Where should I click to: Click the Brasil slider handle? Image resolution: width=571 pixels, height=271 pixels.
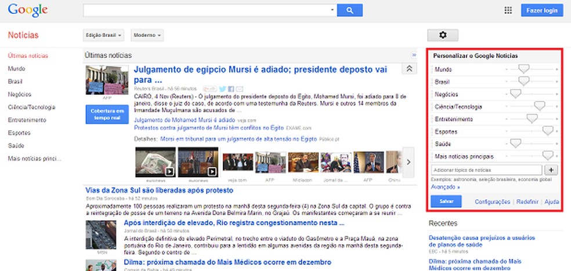[523, 81]
